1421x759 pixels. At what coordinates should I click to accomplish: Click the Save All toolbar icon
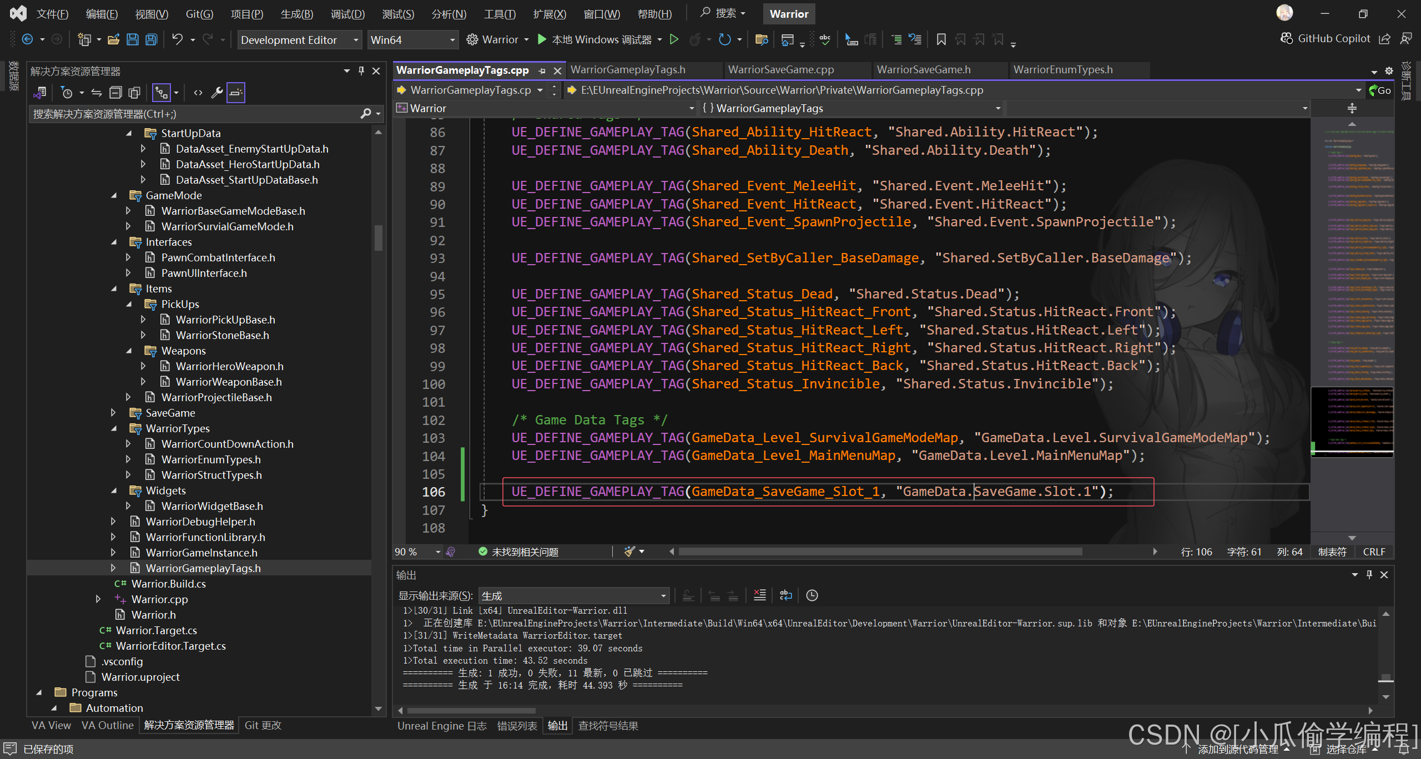(151, 39)
